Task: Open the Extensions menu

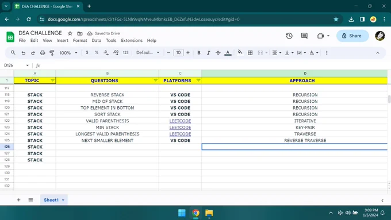Action: point(132,40)
